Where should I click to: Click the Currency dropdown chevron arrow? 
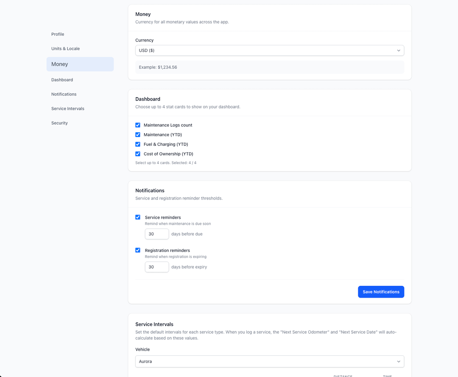tap(398, 50)
